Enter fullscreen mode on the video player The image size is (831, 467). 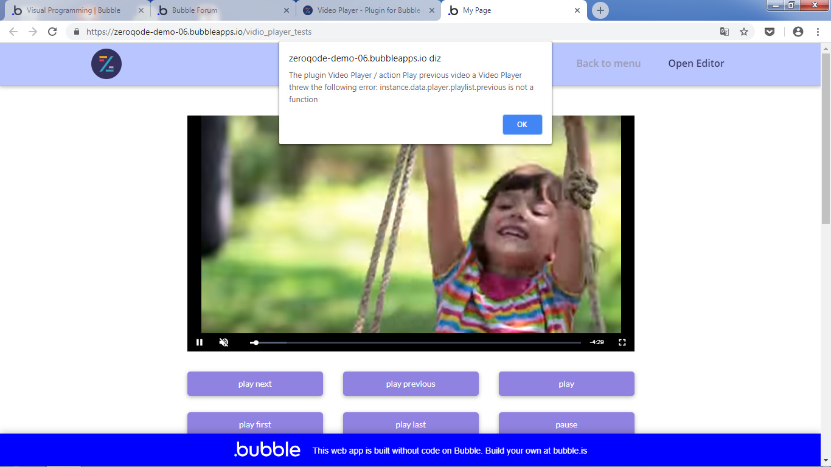(x=622, y=342)
